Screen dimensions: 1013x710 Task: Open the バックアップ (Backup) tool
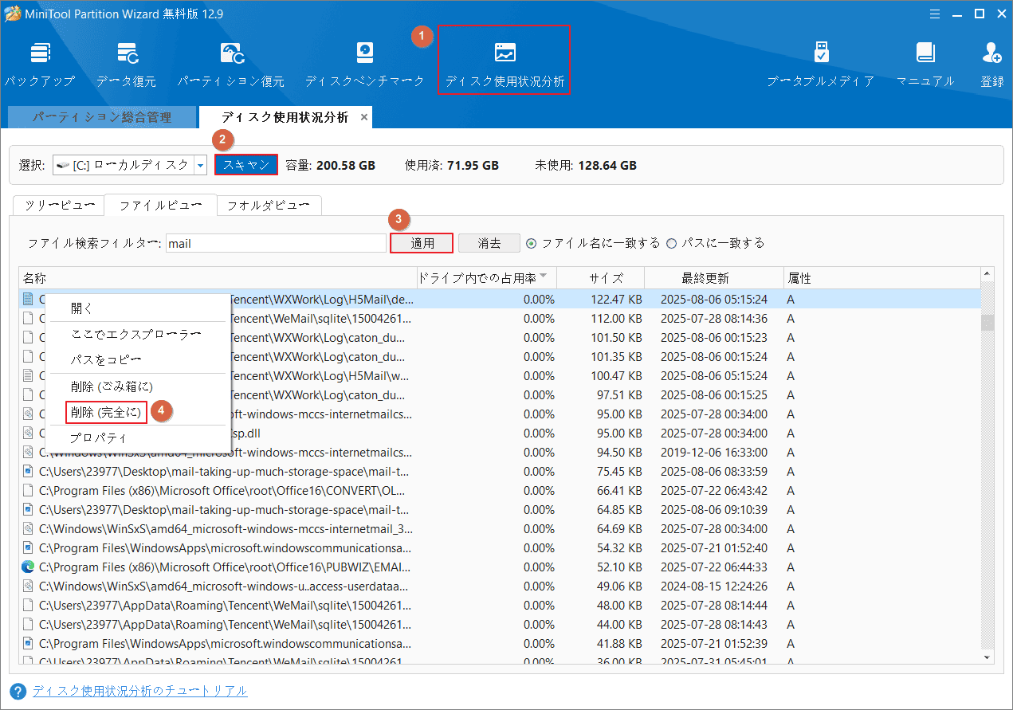coord(39,65)
